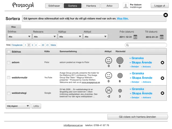Viewport: 172px width, 129px height.
Task: Click Skapa Ärende for the axbom row
Action: point(141,62)
